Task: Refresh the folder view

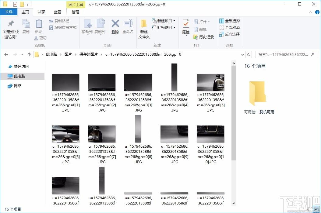Action: pos(249,54)
